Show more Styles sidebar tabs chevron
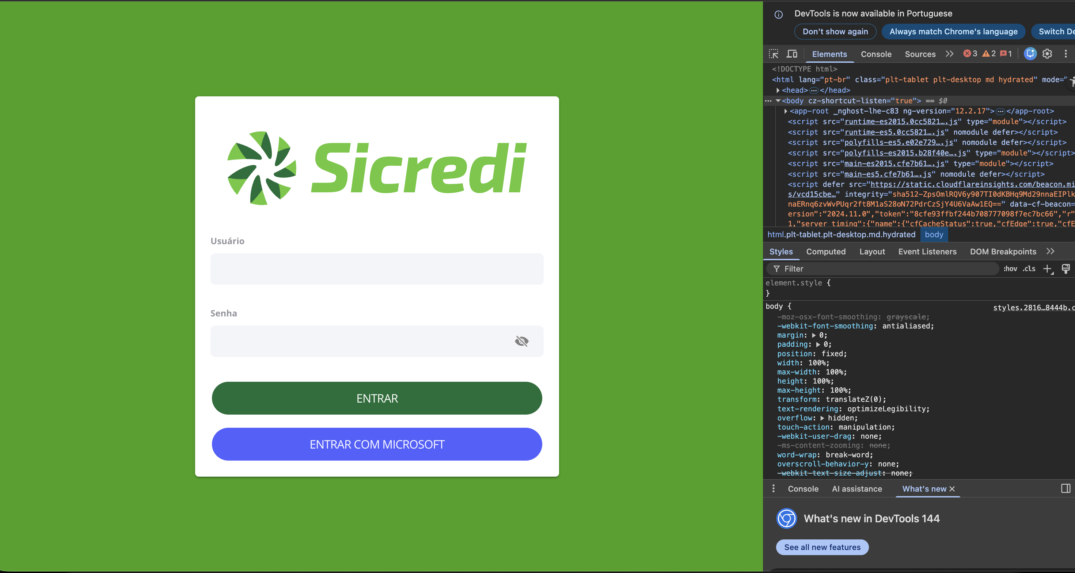Image resolution: width=1075 pixels, height=573 pixels. (1051, 251)
